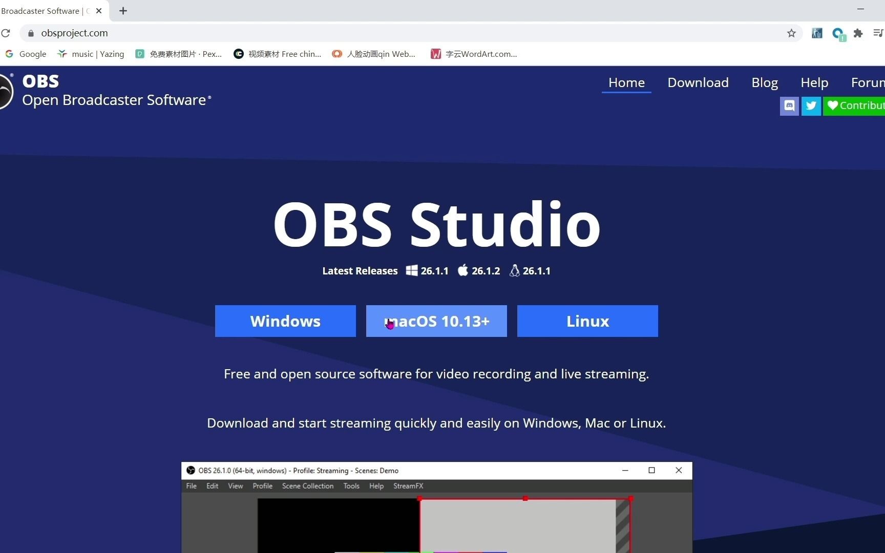View site info via the padlock icon

[x=31, y=33]
